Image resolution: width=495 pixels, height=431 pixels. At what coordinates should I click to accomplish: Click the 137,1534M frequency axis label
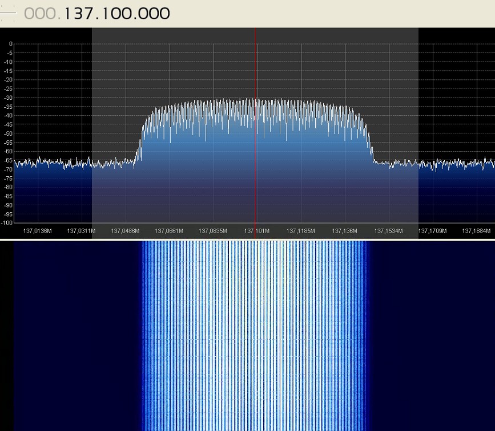coord(388,231)
